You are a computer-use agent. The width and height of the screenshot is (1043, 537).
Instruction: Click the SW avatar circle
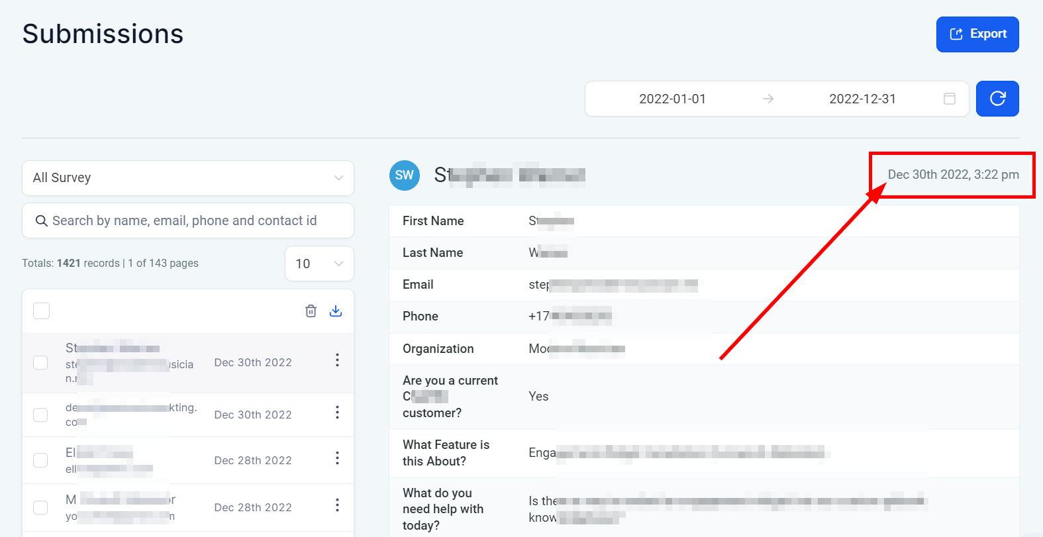point(404,175)
